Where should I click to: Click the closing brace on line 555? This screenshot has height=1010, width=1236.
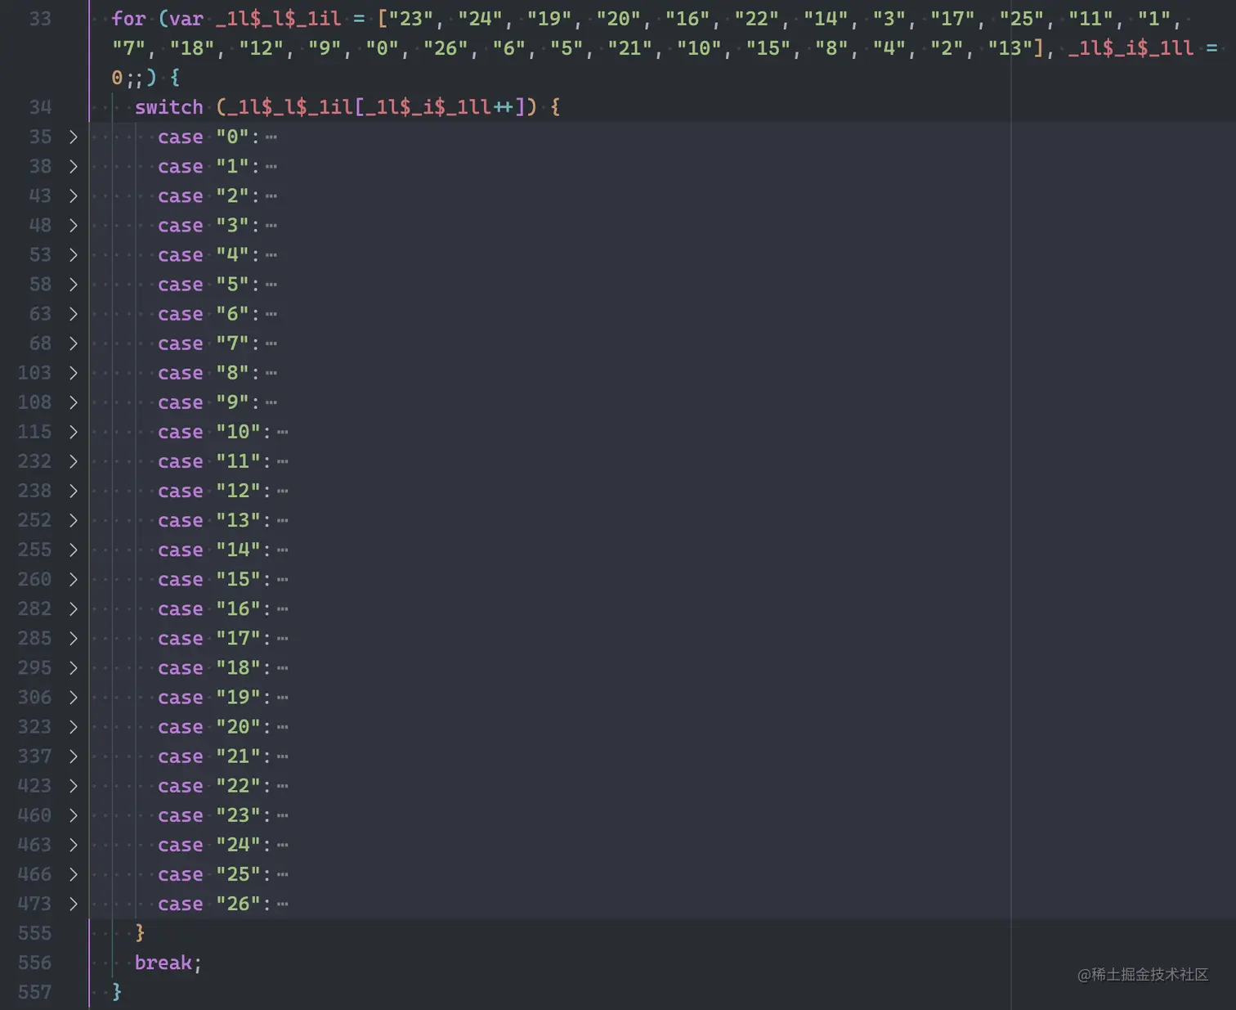click(x=140, y=933)
